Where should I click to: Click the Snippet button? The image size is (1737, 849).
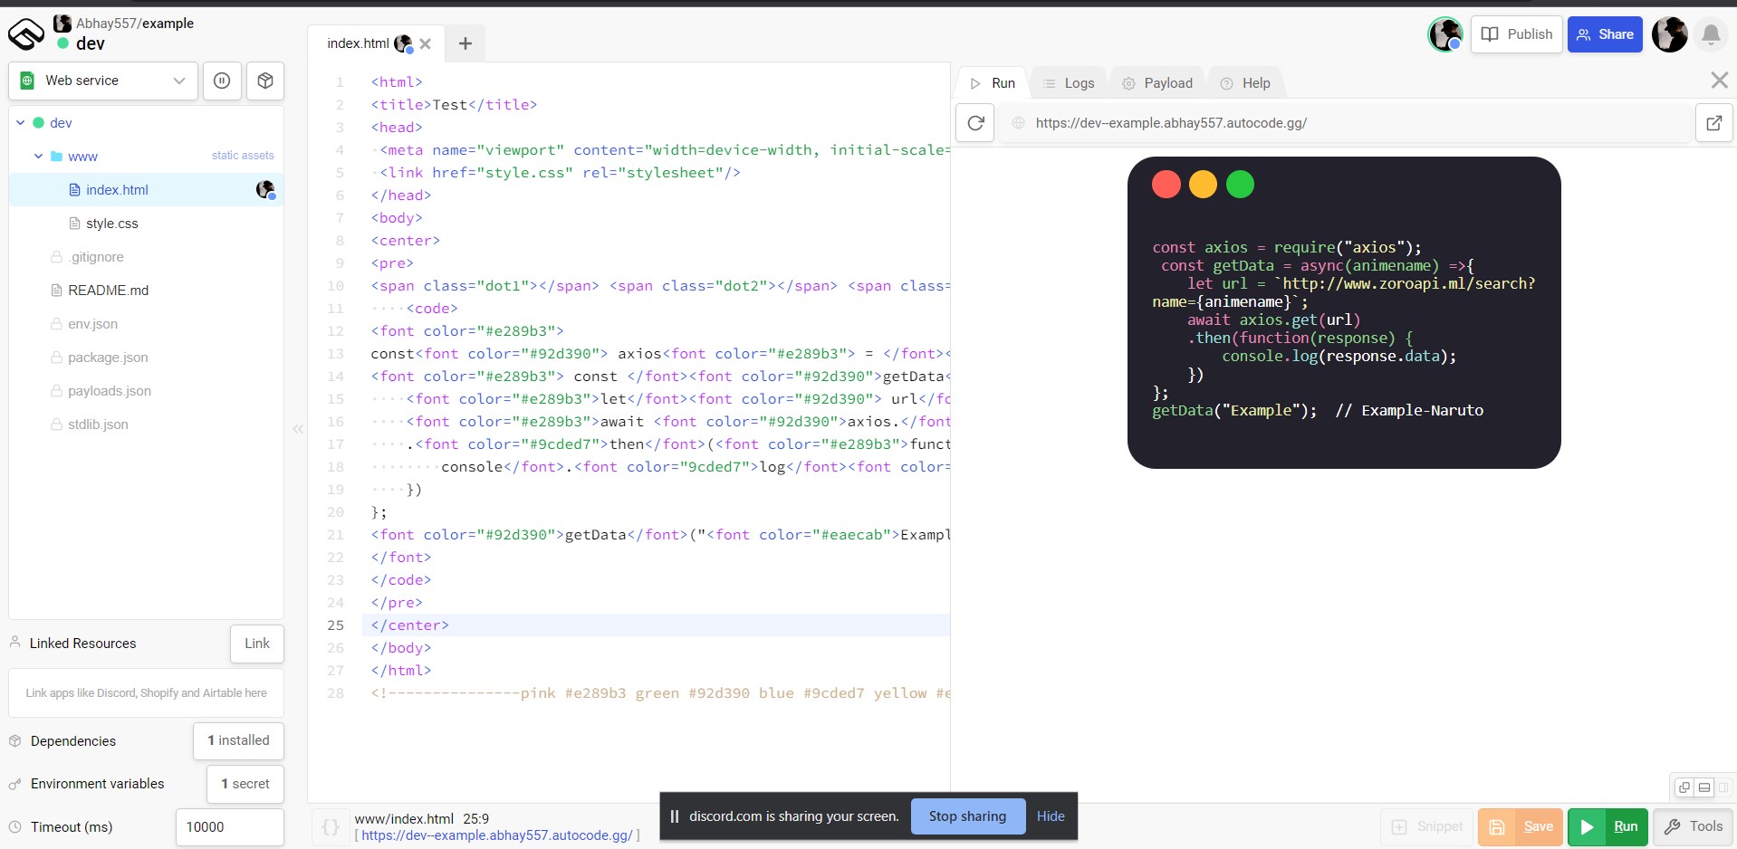(1427, 826)
